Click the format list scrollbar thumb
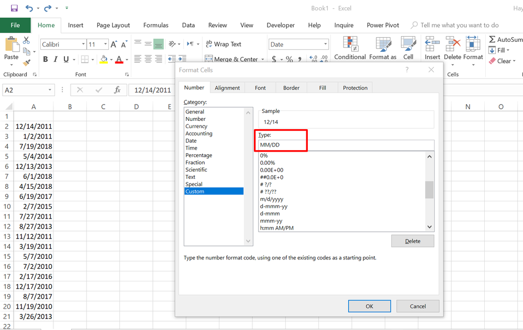This screenshot has height=330, width=523. (429, 190)
